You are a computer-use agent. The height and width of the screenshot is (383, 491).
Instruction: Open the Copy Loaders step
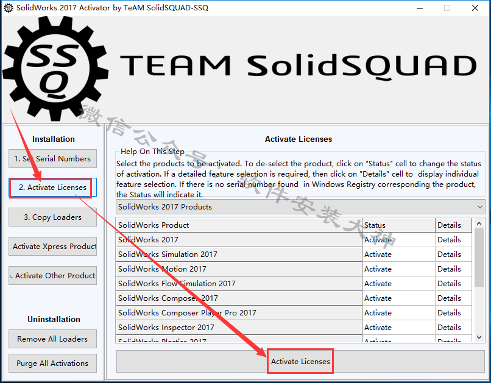[52, 217]
